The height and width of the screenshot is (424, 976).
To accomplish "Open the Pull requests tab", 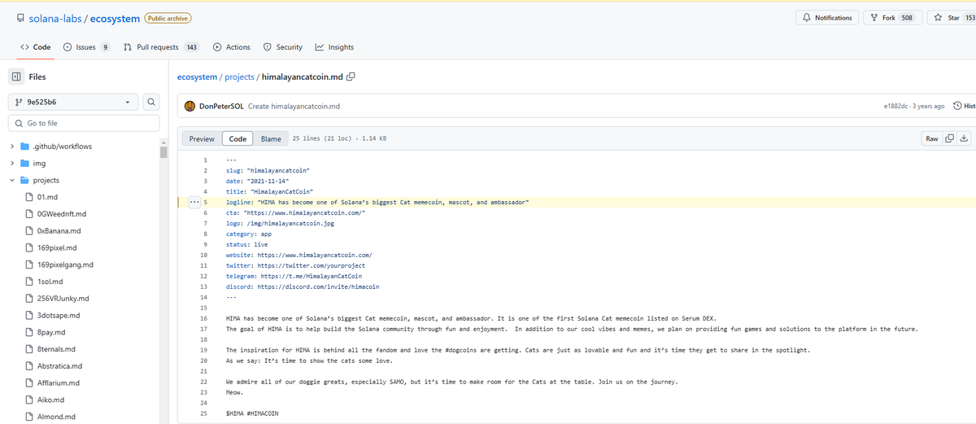I will tap(161, 47).
